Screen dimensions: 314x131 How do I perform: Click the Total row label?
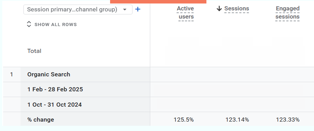34,51
